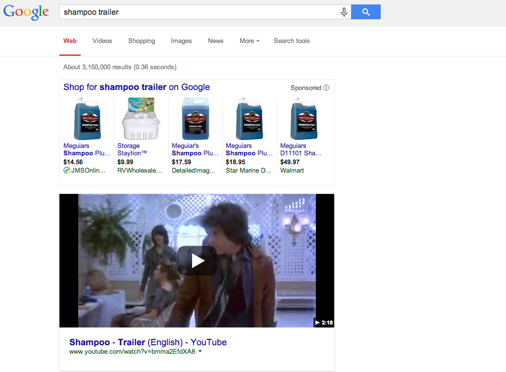Click the blue magnifier search button
Viewport: 506px width, 372px height.
(x=365, y=12)
